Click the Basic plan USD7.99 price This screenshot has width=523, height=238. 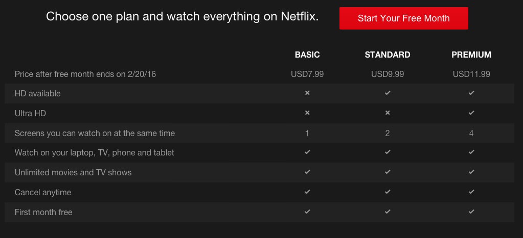click(x=307, y=74)
